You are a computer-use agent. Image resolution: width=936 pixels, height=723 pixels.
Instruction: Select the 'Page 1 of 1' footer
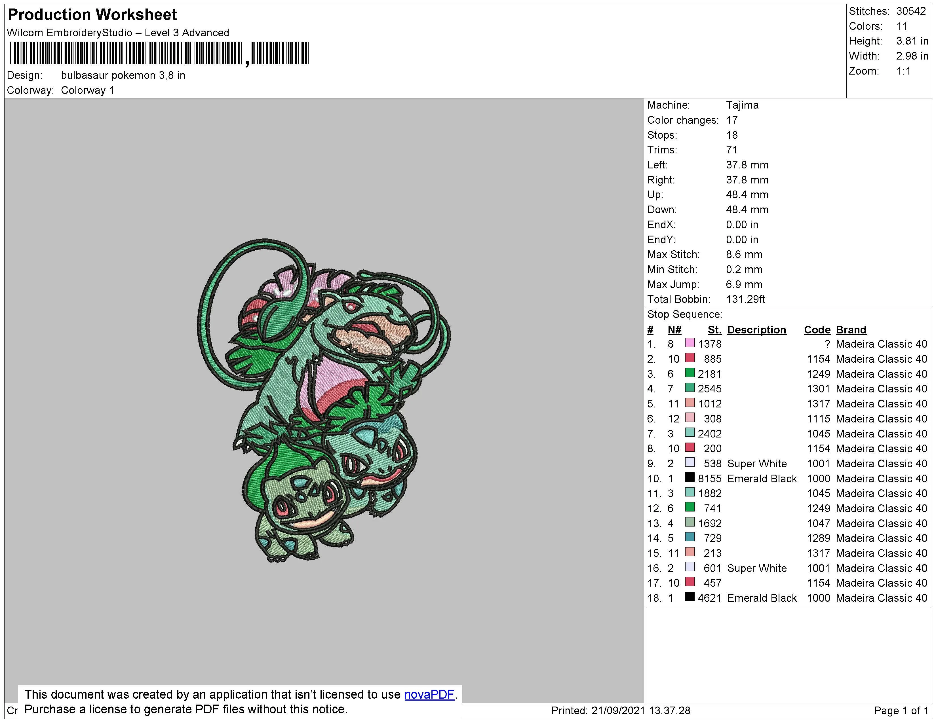pyautogui.click(x=901, y=711)
